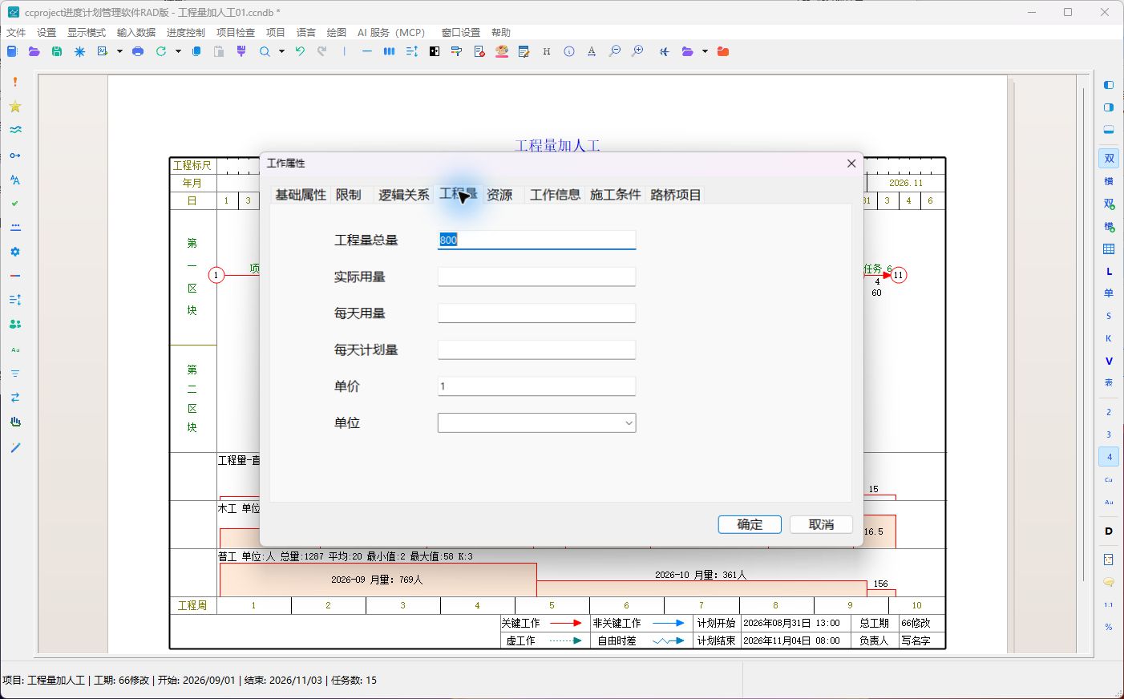Toggle the highlighted 4 button in right panel
Image resolution: width=1124 pixels, height=699 pixels.
[x=1109, y=457]
